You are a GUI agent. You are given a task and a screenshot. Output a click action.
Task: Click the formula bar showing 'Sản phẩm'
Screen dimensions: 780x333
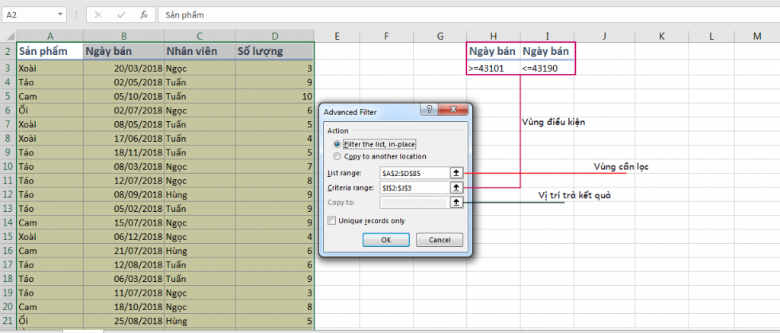tap(457, 14)
